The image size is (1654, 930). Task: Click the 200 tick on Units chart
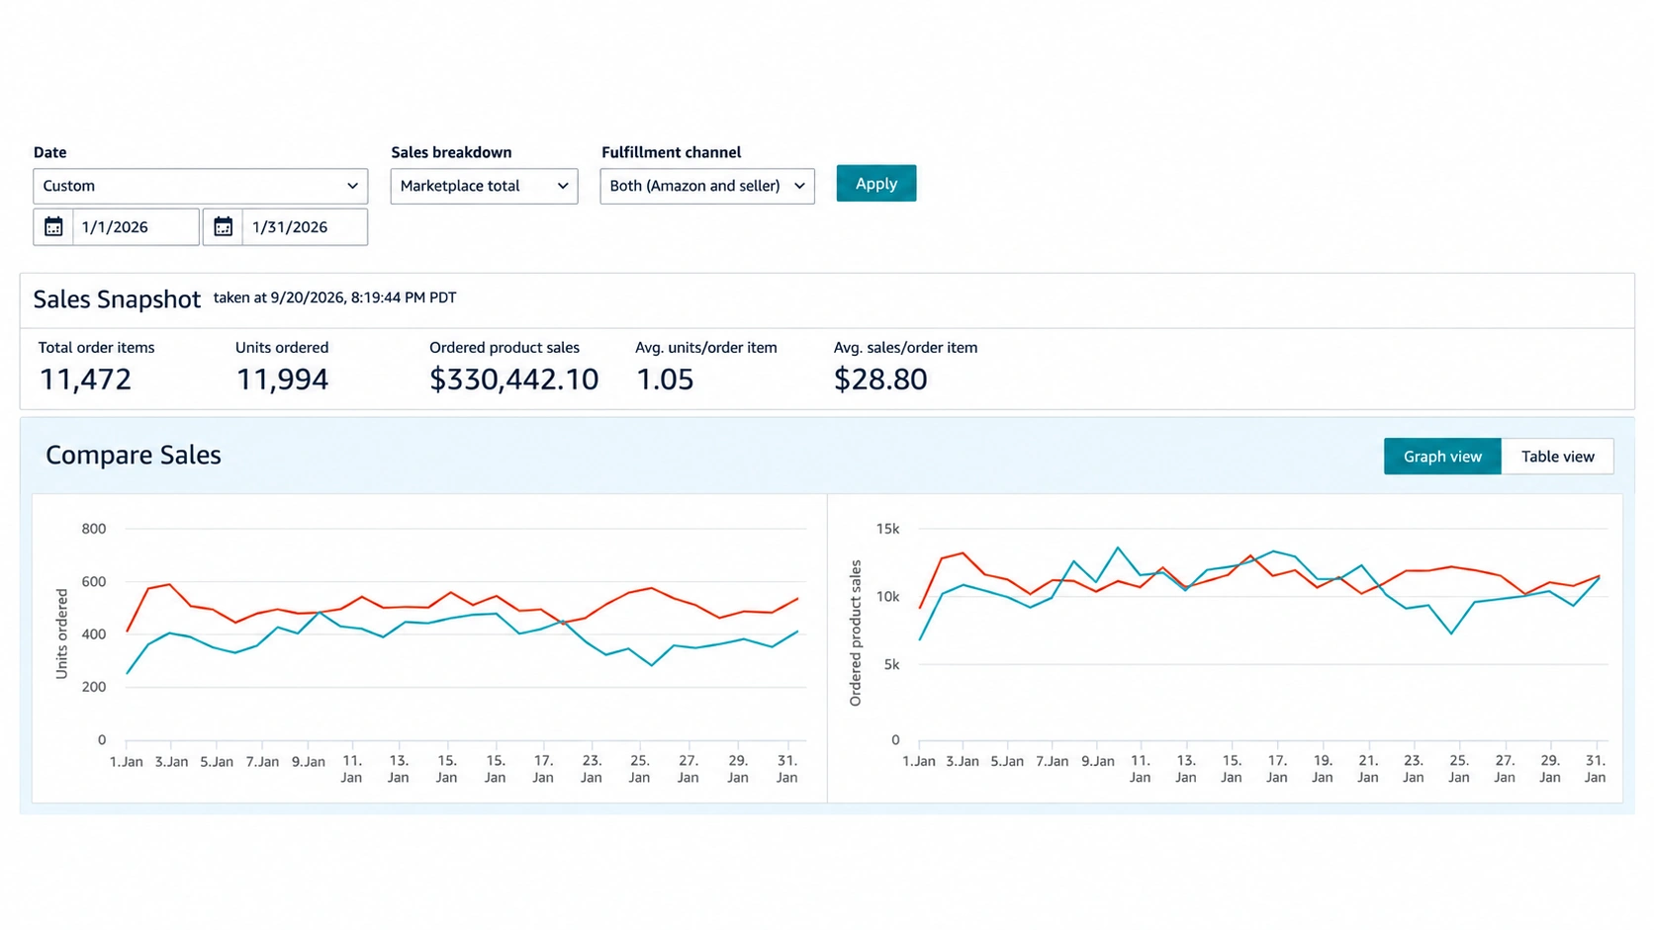pos(94,687)
